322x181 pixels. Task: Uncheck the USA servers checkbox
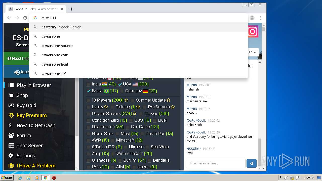tap(120, 84)
